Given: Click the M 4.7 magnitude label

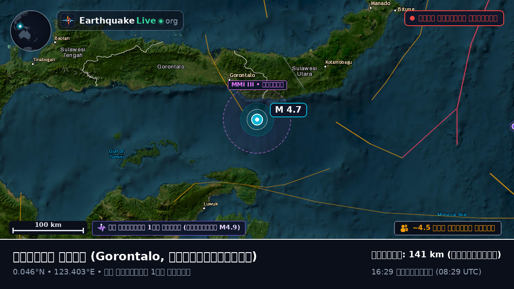Looking at the screenshot, I should (x=288, y=110).
